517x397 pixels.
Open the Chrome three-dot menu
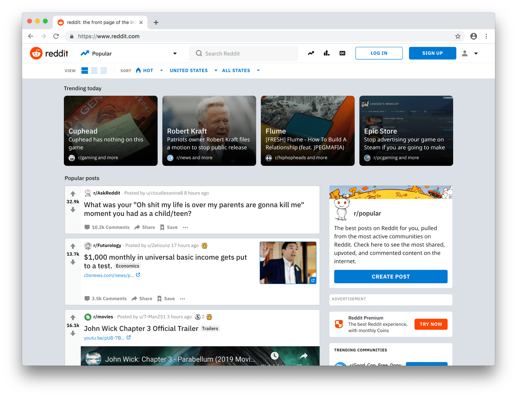tap(486, 36)
